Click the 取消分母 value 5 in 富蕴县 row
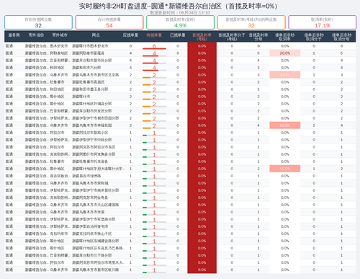The height and width of the screenshot is (279, 360). click(x=342, y=53)
